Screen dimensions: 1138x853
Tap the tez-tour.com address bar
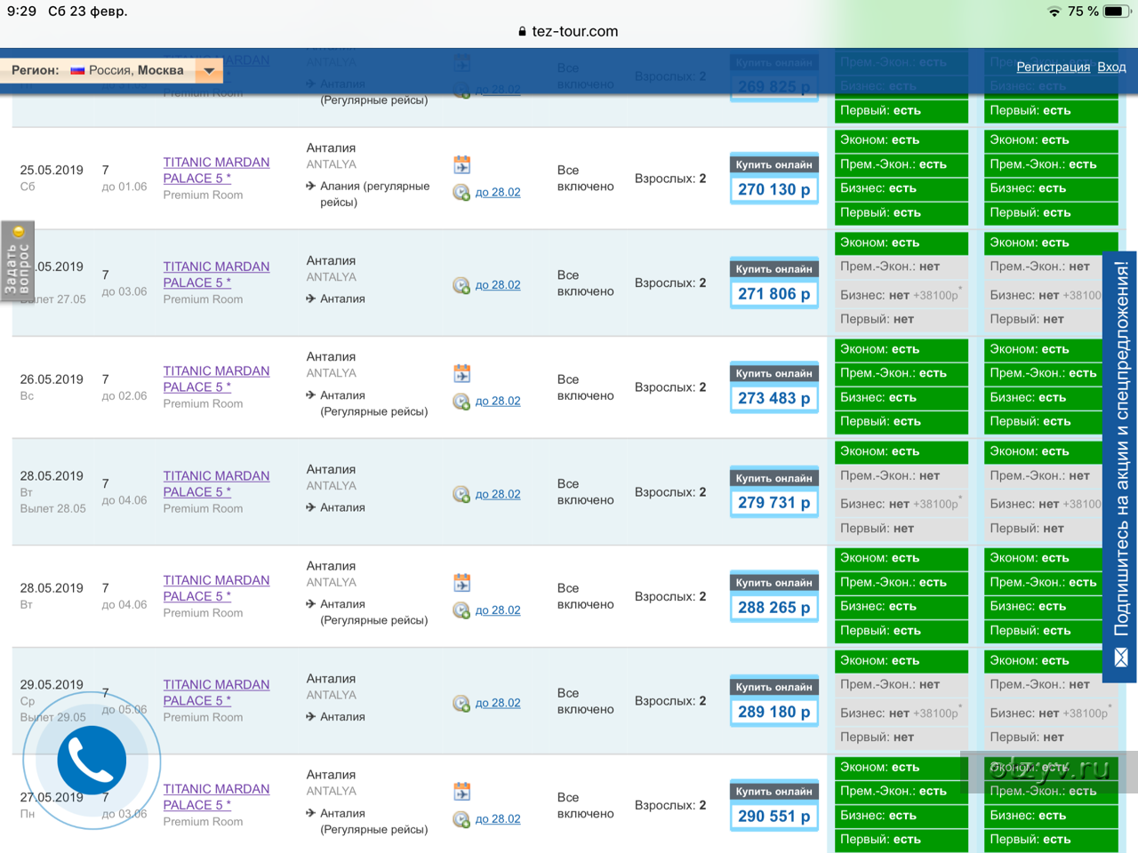[569, 31]
